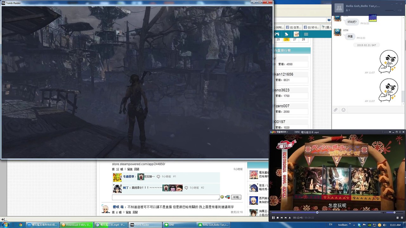Viewport: 406px width, 228px height.
Task: Open the Windows Start menu
Action: click(x=5, y=225)
